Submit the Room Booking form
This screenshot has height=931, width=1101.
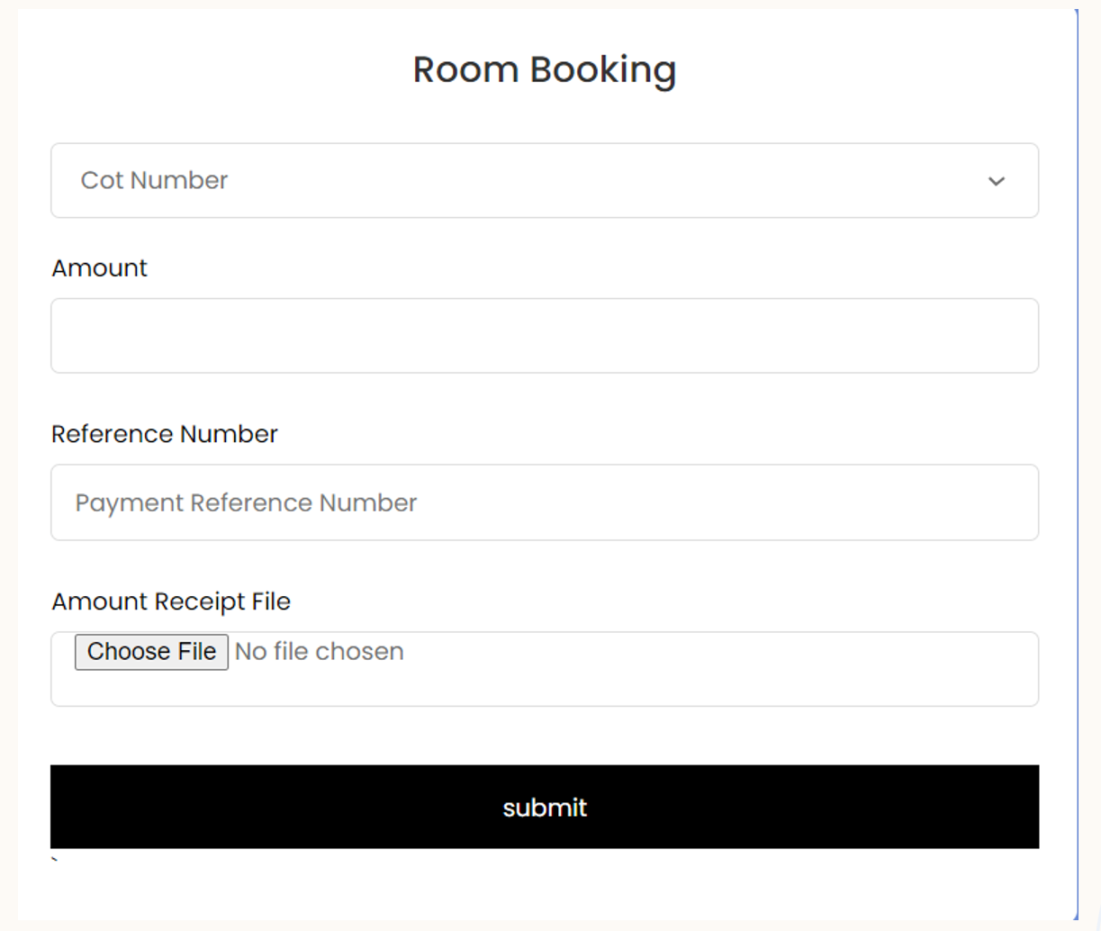coord(544,808)
